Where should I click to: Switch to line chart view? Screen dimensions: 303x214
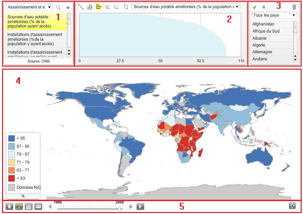pos(108,7)
